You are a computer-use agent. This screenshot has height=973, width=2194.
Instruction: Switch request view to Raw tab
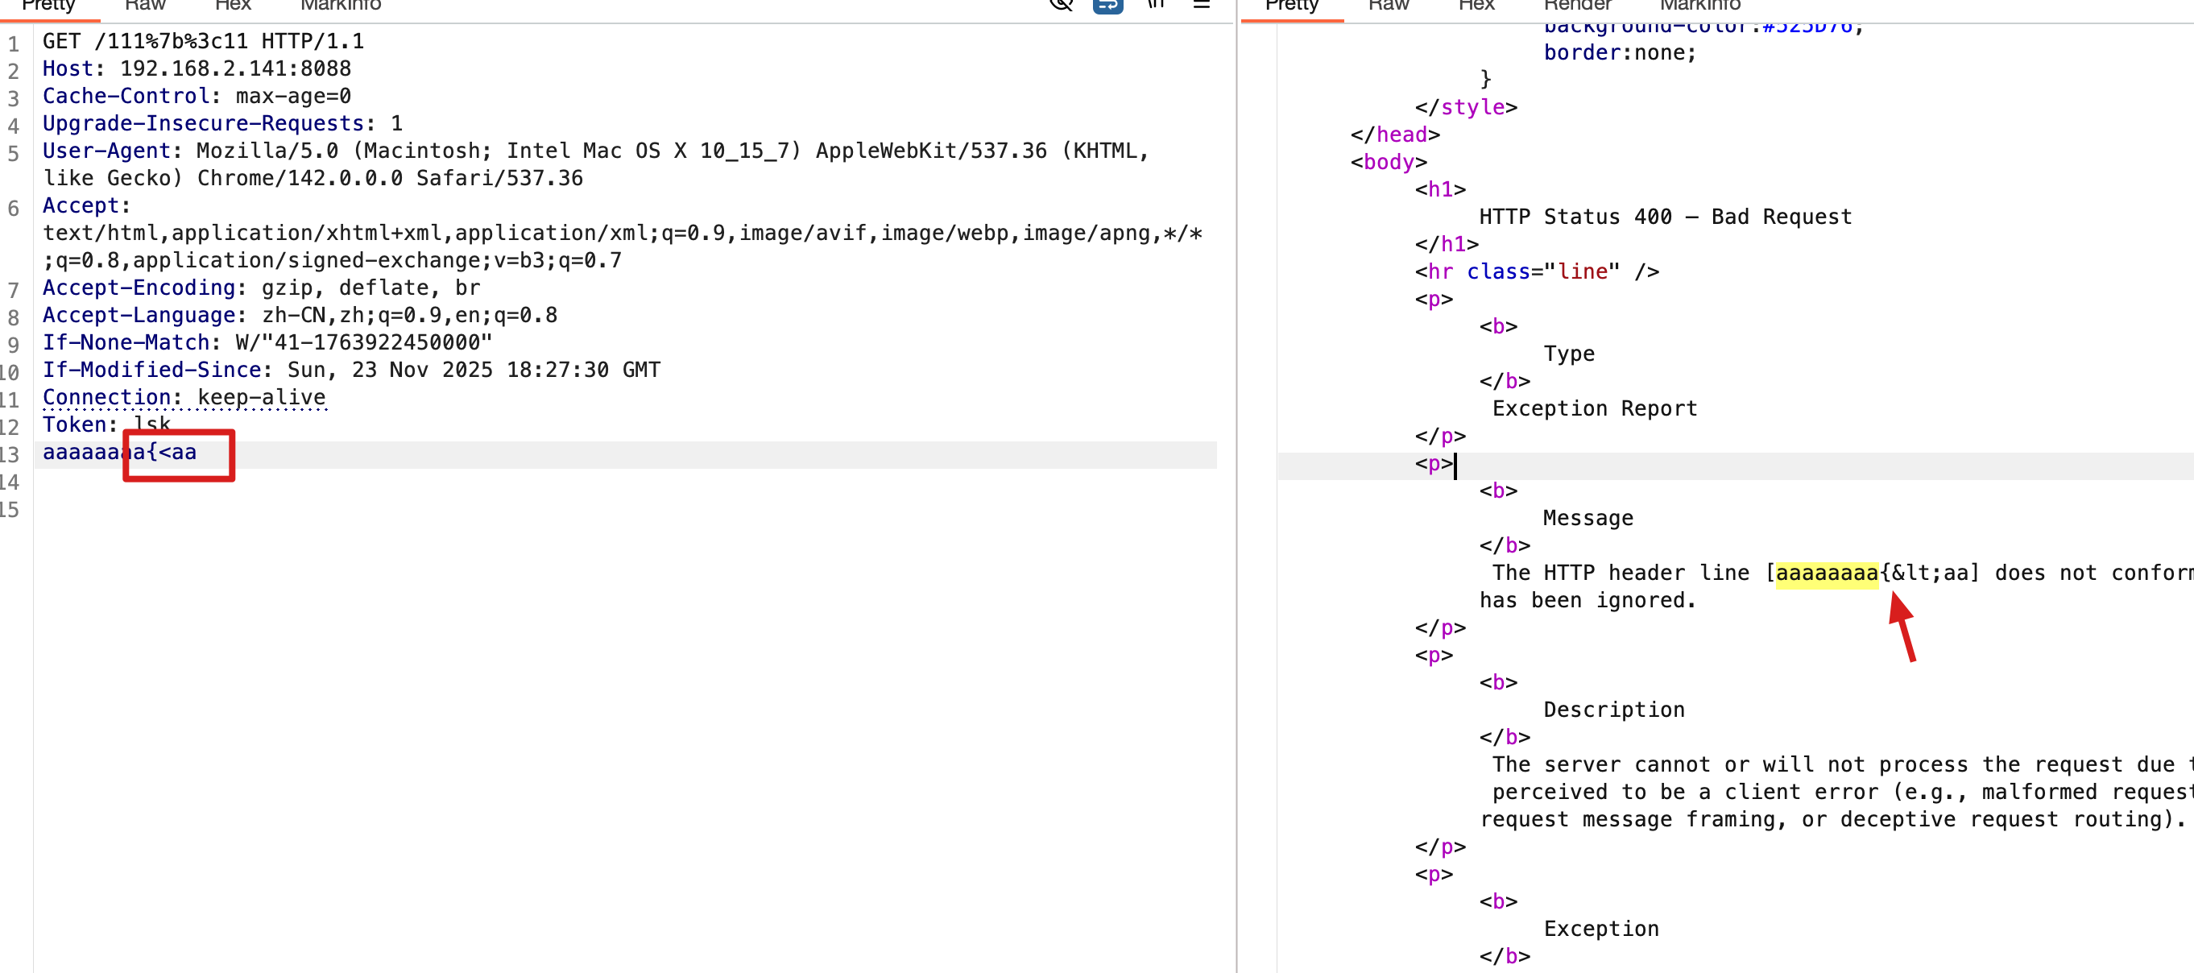pos(145,5)
